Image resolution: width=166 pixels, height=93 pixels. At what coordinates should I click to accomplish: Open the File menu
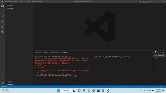coord(6,2)
